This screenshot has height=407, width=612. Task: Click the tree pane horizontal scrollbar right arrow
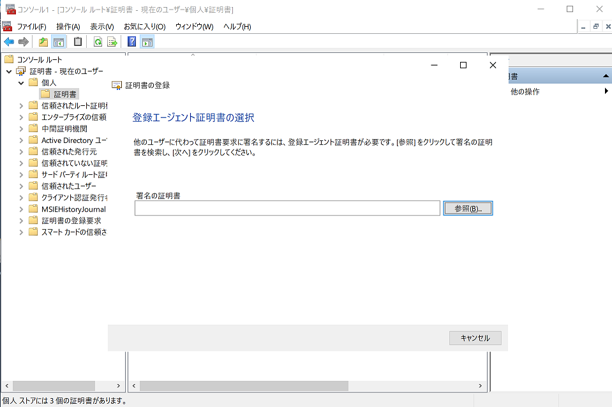pos(118,386)
